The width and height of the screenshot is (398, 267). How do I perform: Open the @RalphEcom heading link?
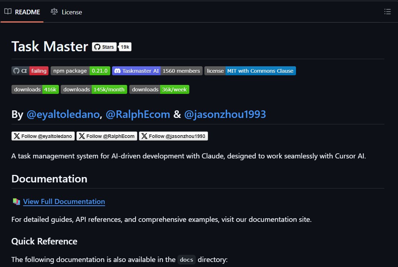coord(138,114)
